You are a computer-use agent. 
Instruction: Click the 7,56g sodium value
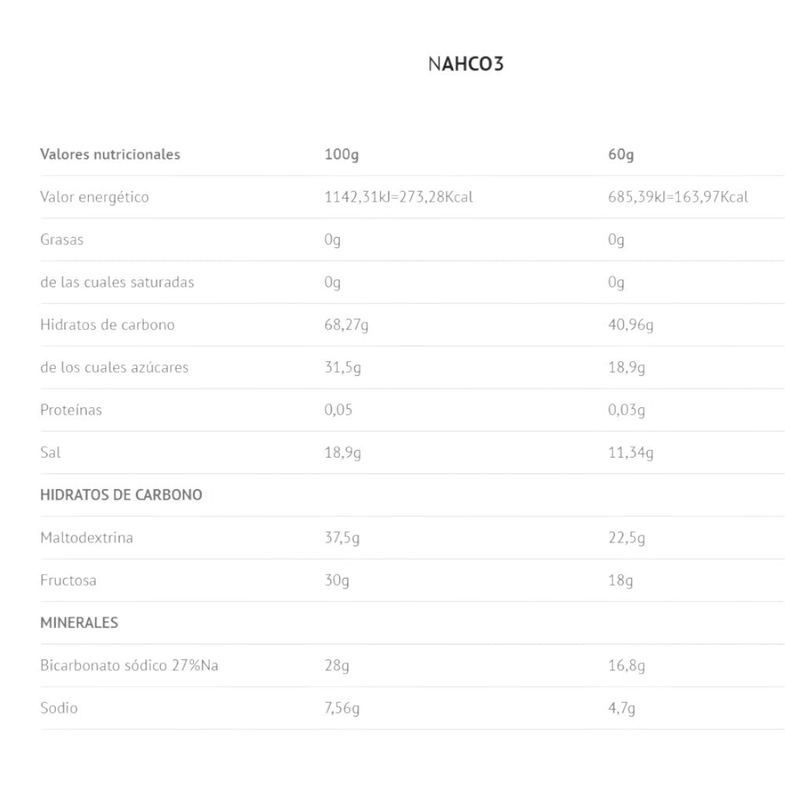pos(342,708)
